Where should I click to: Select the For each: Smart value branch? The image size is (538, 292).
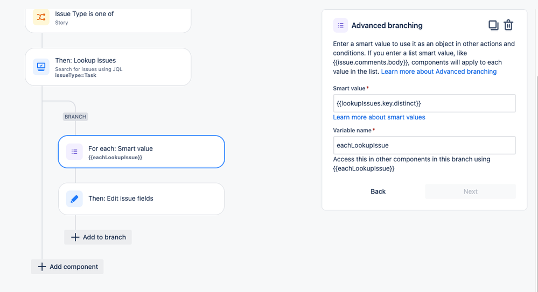(x=141, y=152)
